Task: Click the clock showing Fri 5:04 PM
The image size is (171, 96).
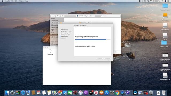Action: tap(157, 1)
